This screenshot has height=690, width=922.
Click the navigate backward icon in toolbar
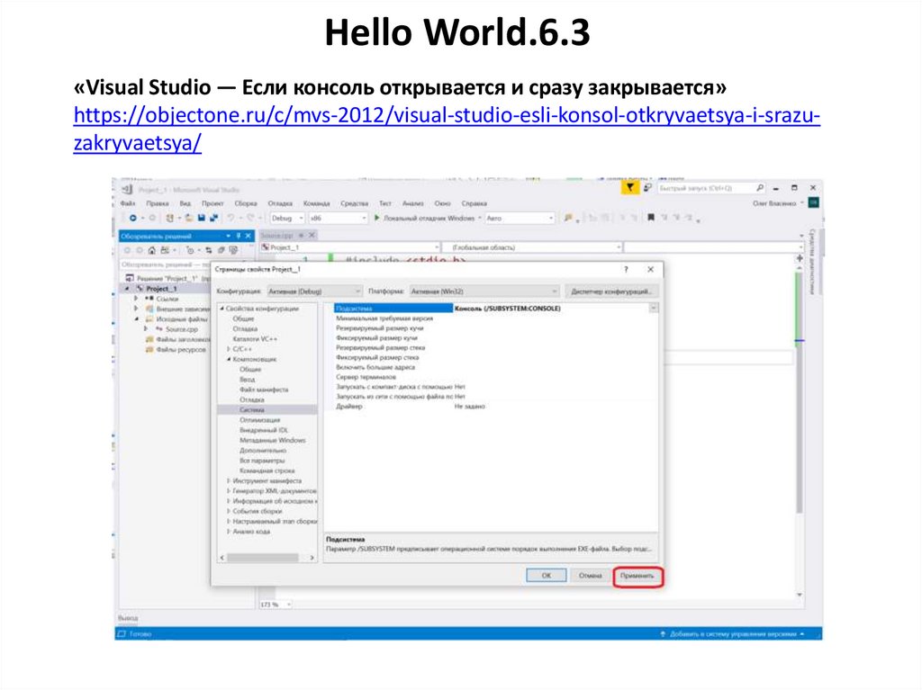[x=133, y=218]
